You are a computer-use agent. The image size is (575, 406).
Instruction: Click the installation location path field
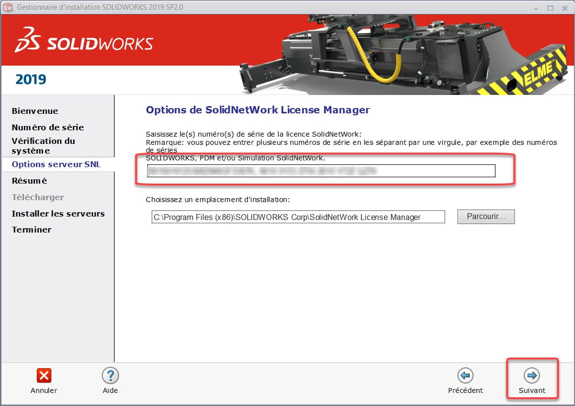pos(298,217)
